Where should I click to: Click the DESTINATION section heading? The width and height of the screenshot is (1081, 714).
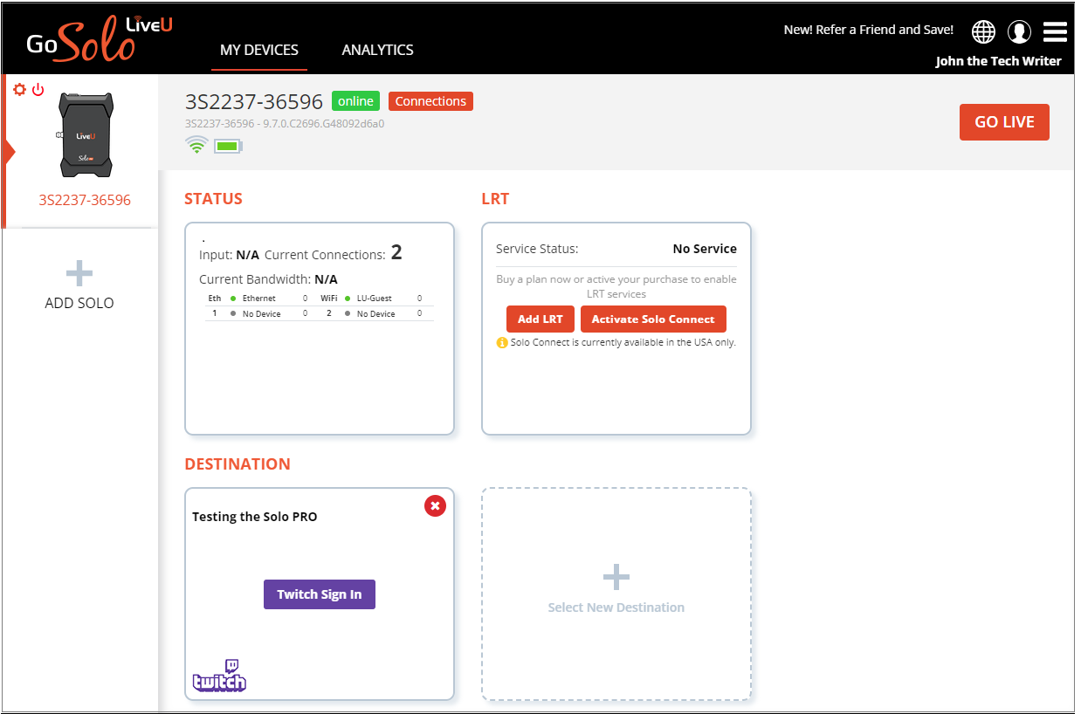pyautogui.click(x=238, y=464)
